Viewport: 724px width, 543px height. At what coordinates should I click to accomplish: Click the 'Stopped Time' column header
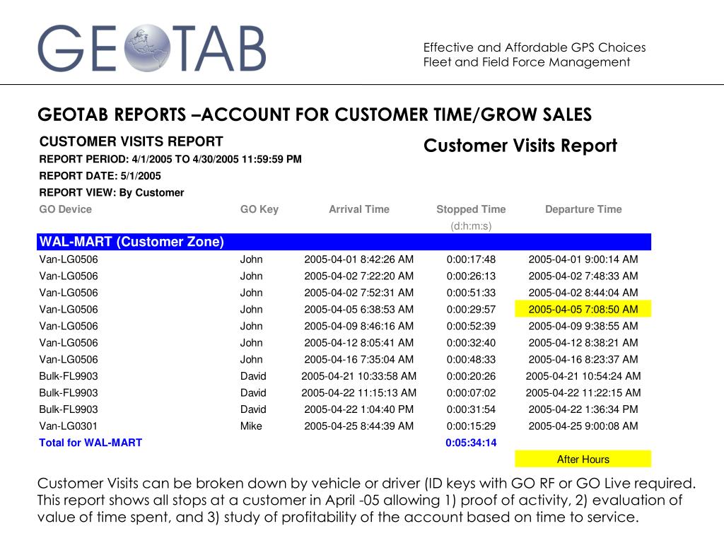[x=471, y=209]
